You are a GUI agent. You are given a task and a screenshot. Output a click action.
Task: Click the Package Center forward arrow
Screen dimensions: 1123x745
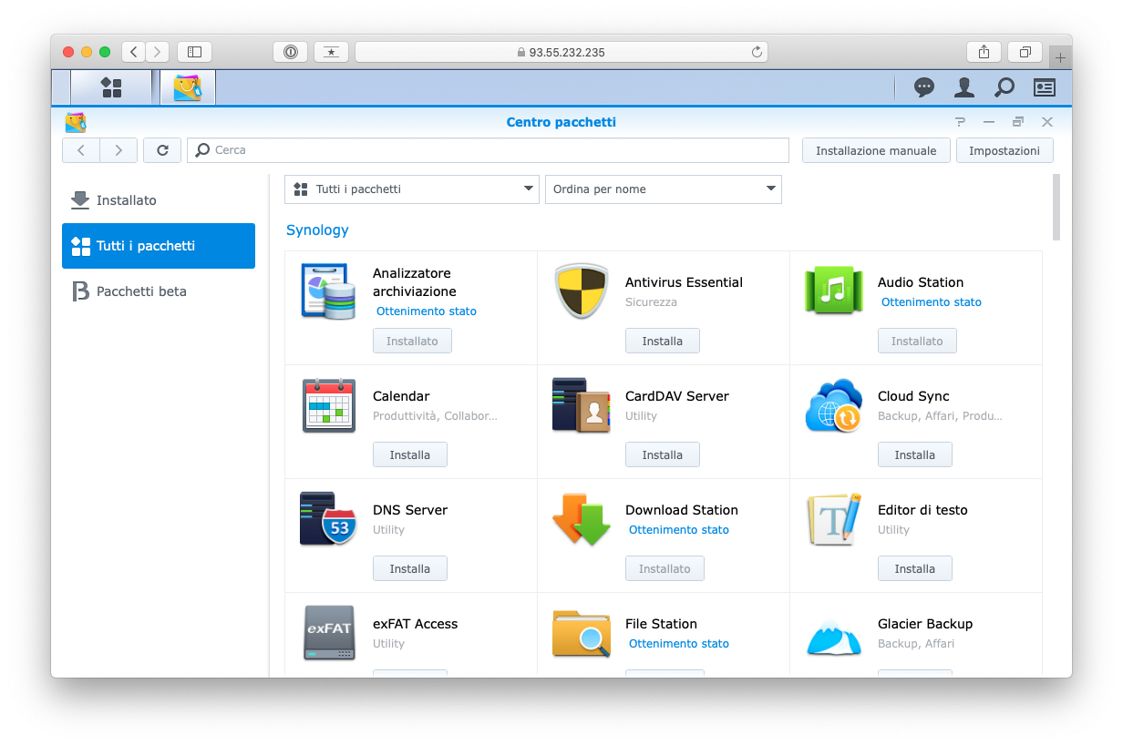[118, 150]
